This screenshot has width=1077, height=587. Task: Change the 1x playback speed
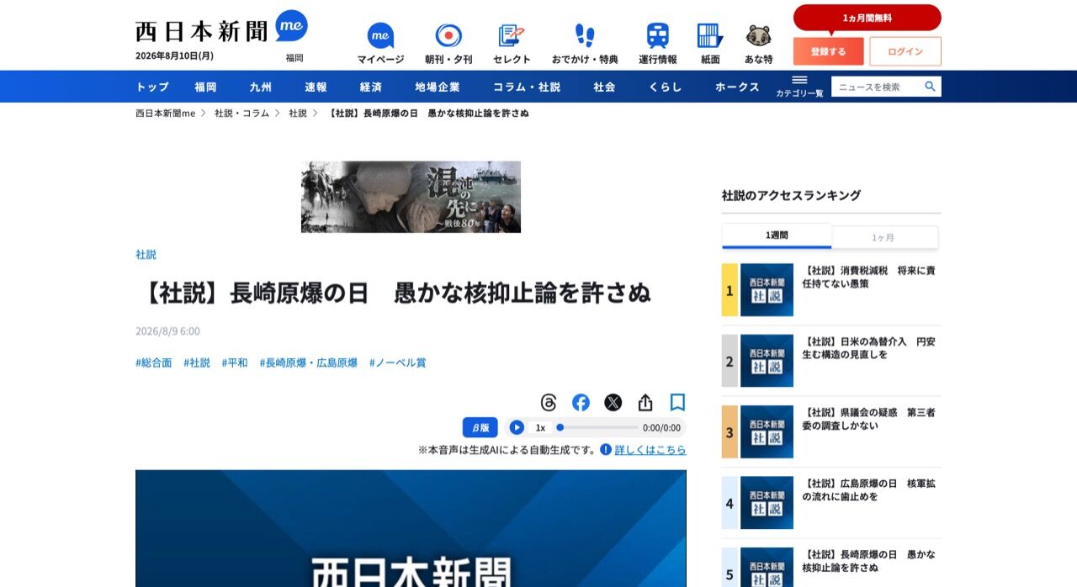540,427
